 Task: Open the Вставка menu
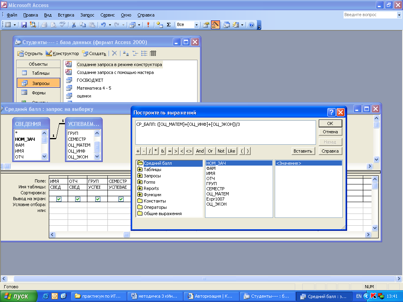[66, 15]
